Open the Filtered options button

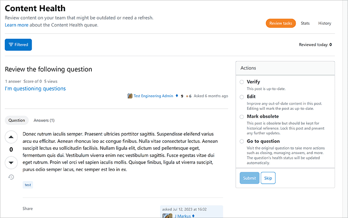pyautogui.click(x=18, y=45)
